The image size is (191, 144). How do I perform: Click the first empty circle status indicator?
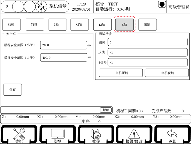(18, 6)
